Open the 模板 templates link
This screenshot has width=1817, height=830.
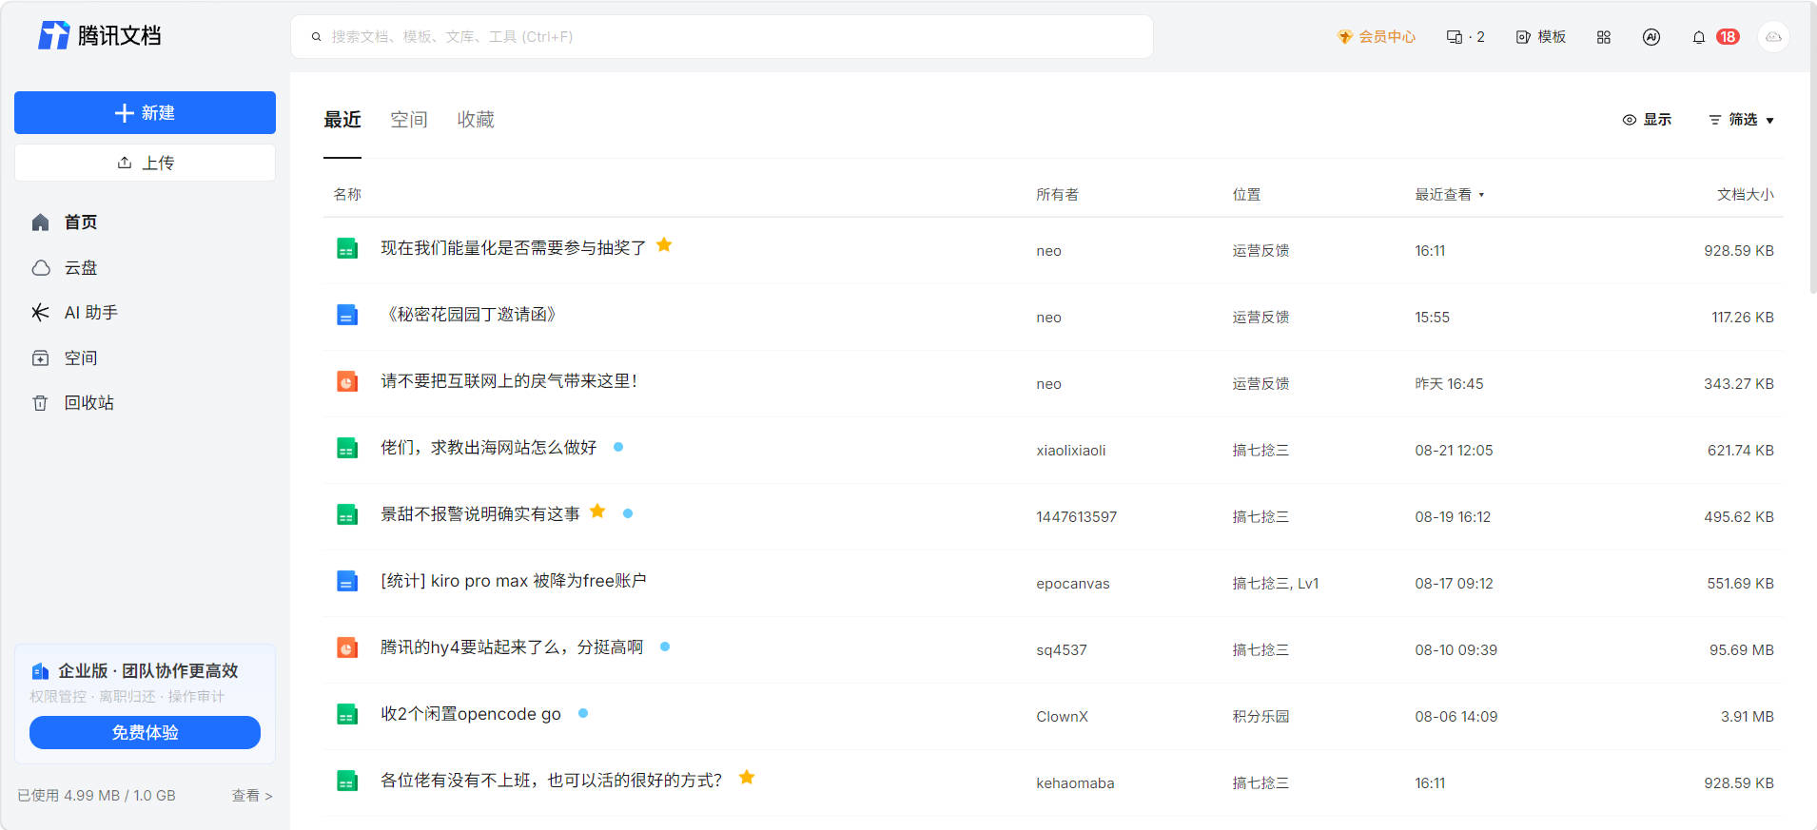[x=1541, y=37]
